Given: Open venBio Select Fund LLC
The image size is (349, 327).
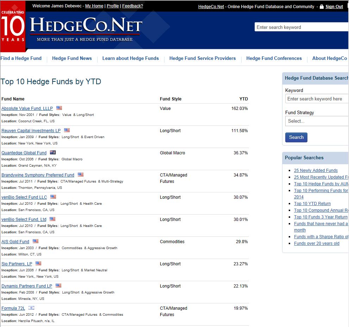Looking at the screenshot, I should click(x=24, y=197).
